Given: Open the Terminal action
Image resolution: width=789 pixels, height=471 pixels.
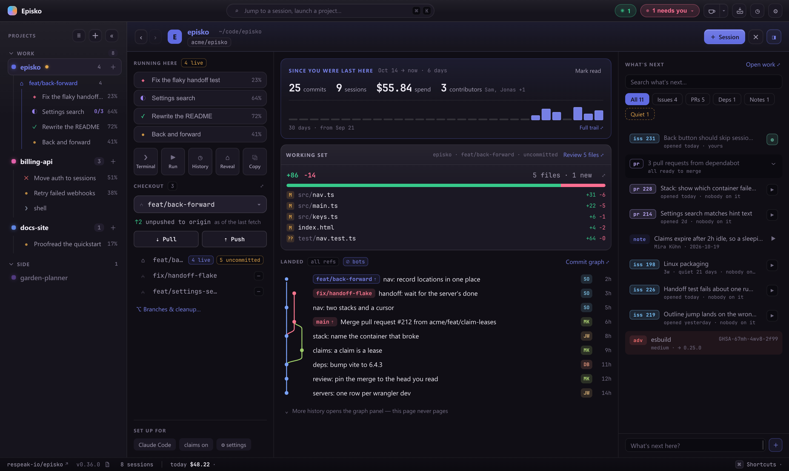Looking at the screenshot, I should tap(145, 161).
